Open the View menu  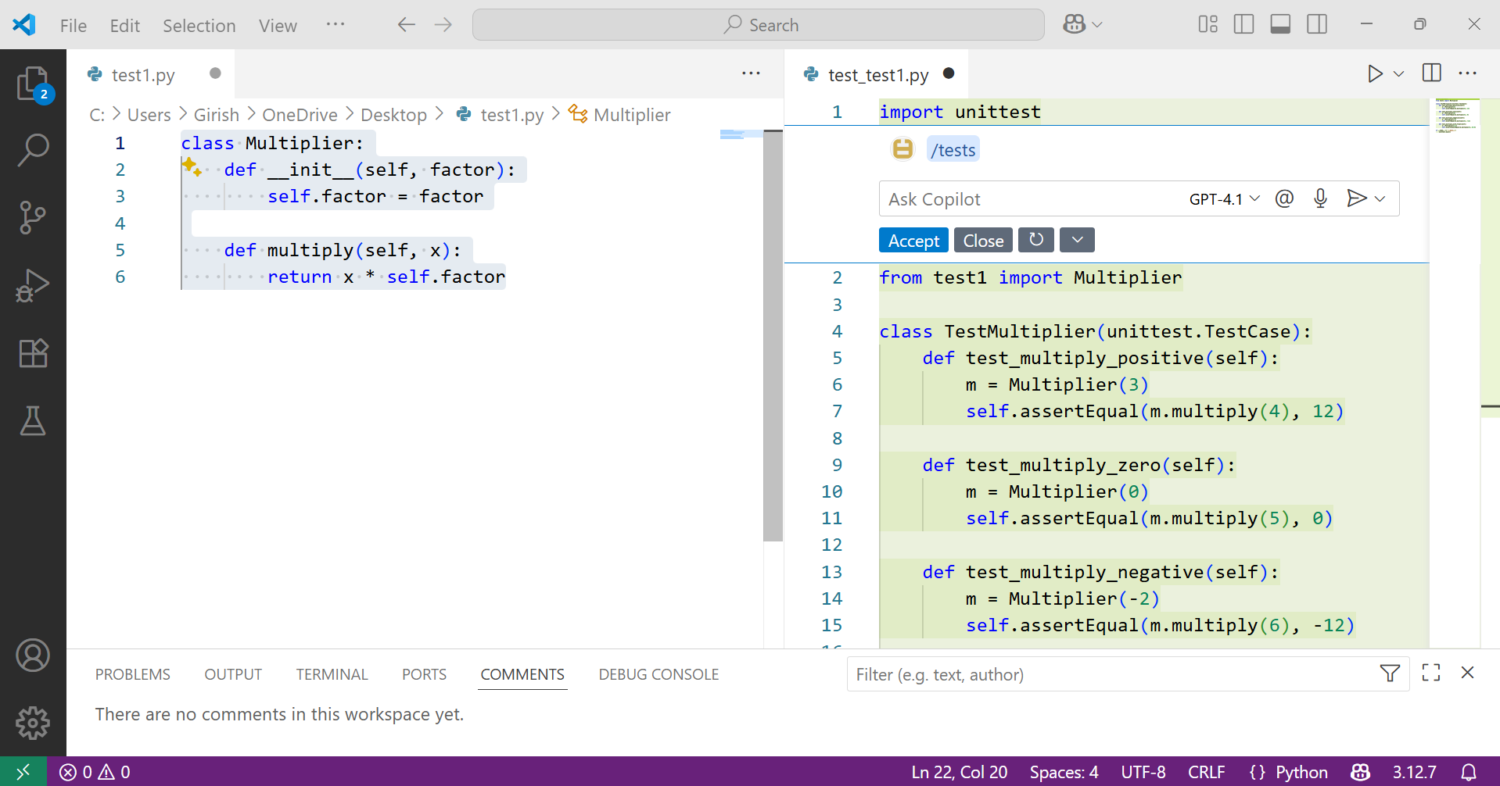[278, 25]
